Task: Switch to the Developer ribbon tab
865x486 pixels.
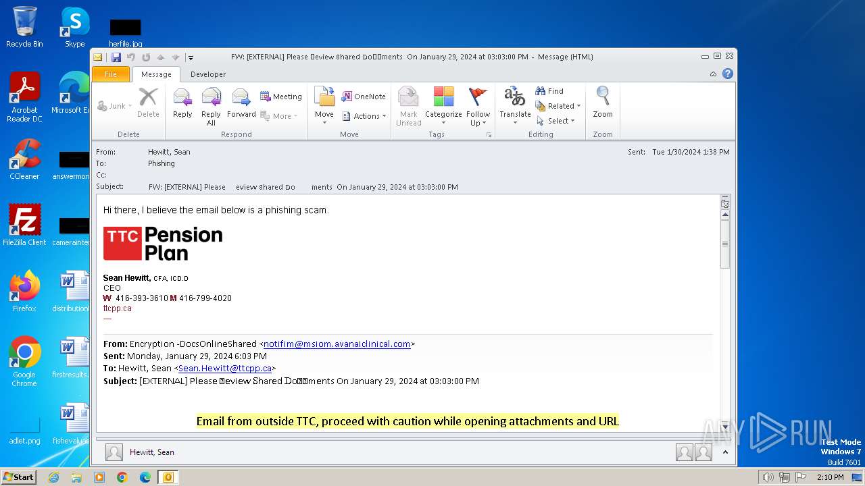Action: [x=208, y=74]
